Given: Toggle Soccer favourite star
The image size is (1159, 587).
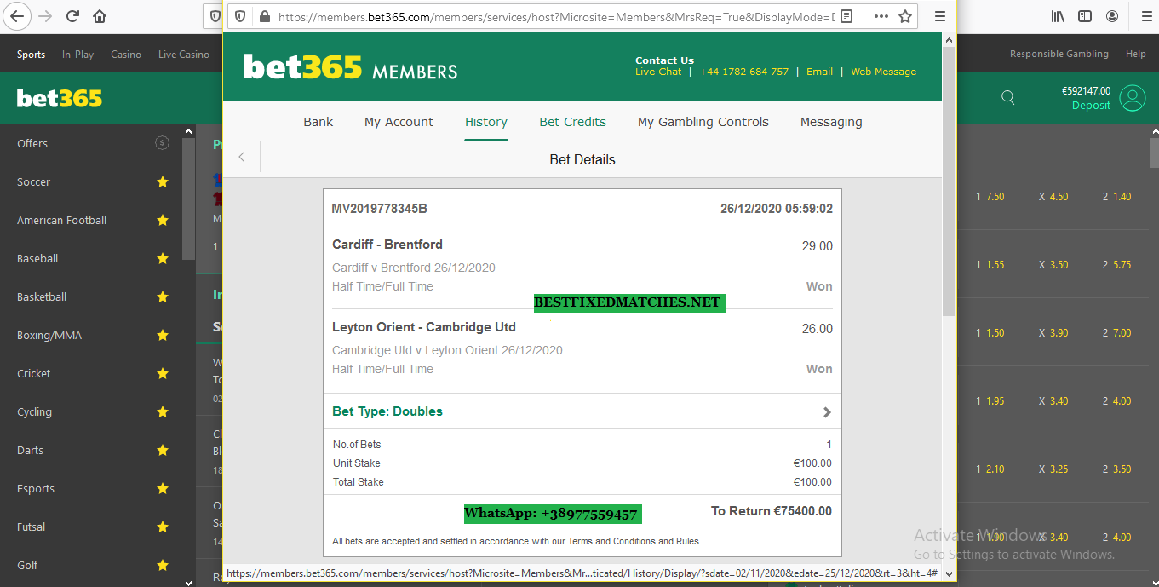Looking at the screenshot, I should point(163,181).
